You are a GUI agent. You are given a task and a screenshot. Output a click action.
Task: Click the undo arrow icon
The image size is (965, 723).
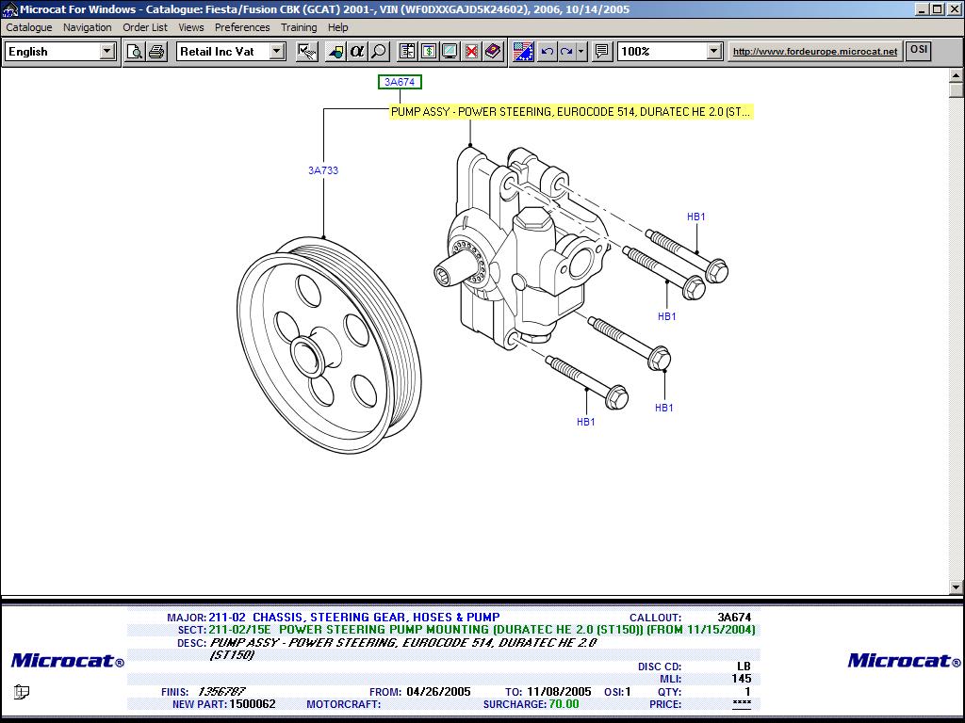click(x=547, y=52)
